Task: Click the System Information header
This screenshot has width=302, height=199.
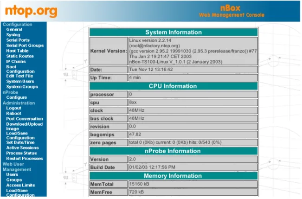Action: point(173,32)
